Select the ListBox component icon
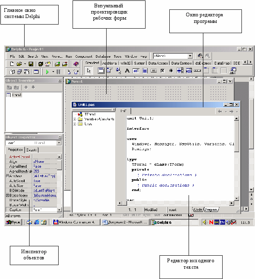Viewport: 255px width, 279px height. (x=180, y=71)
